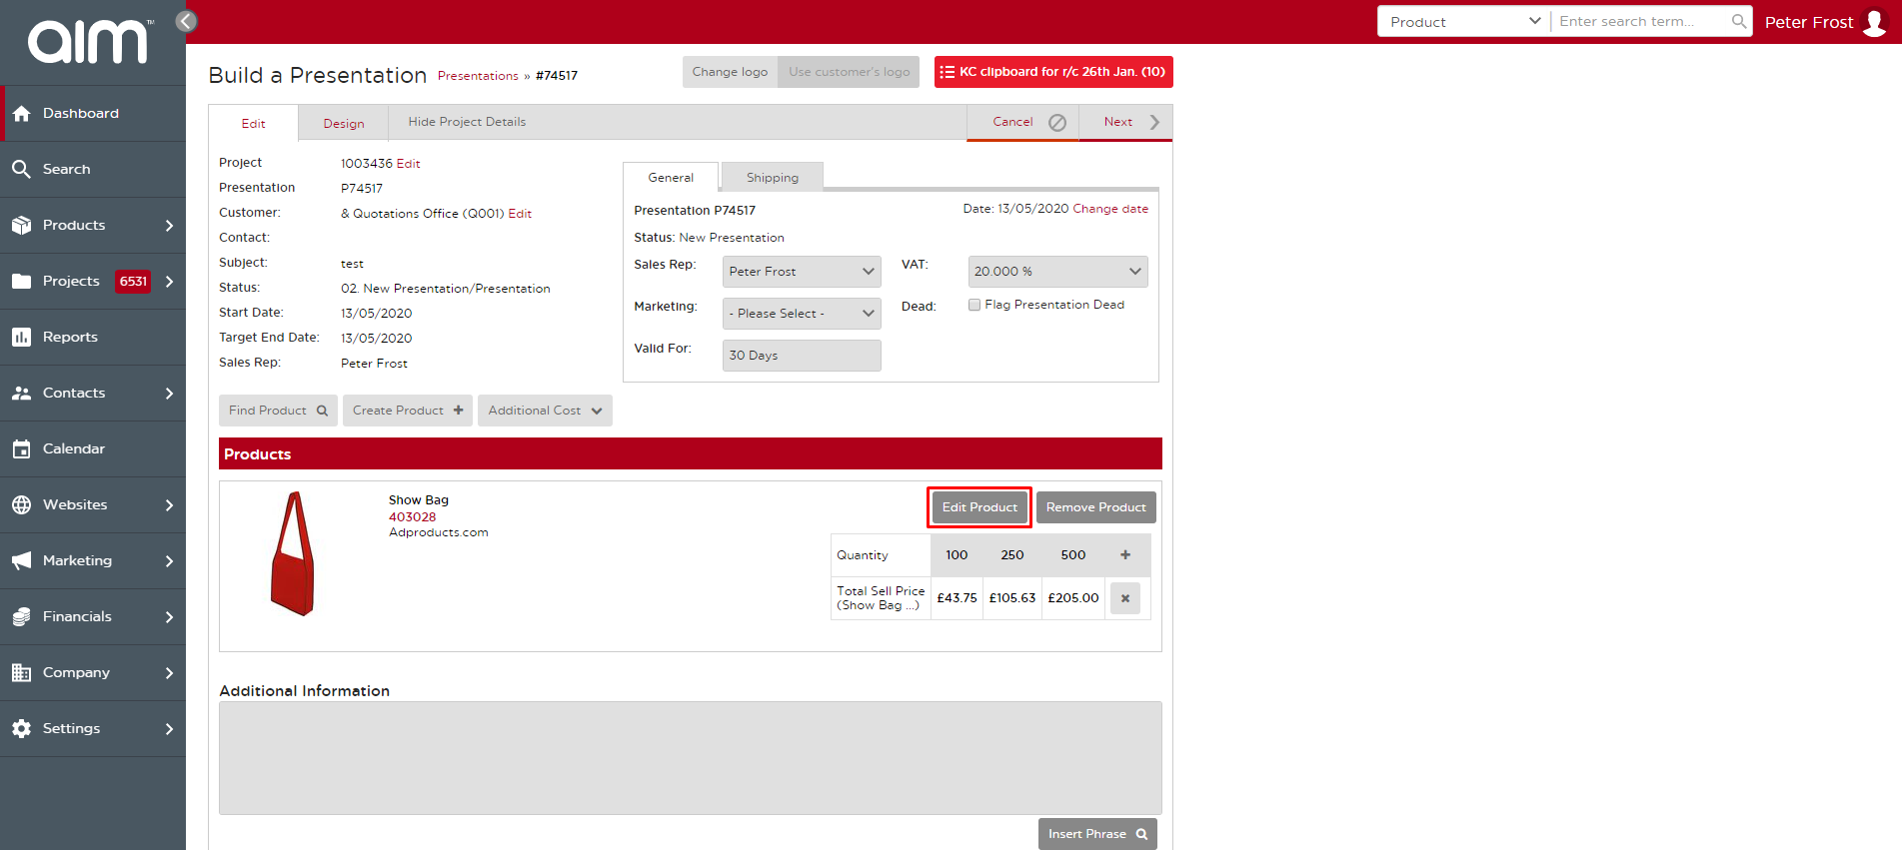The width and height of the screenshot is (1902, 850).
Task: Click the AIM logo
Action: pos(90,42)
